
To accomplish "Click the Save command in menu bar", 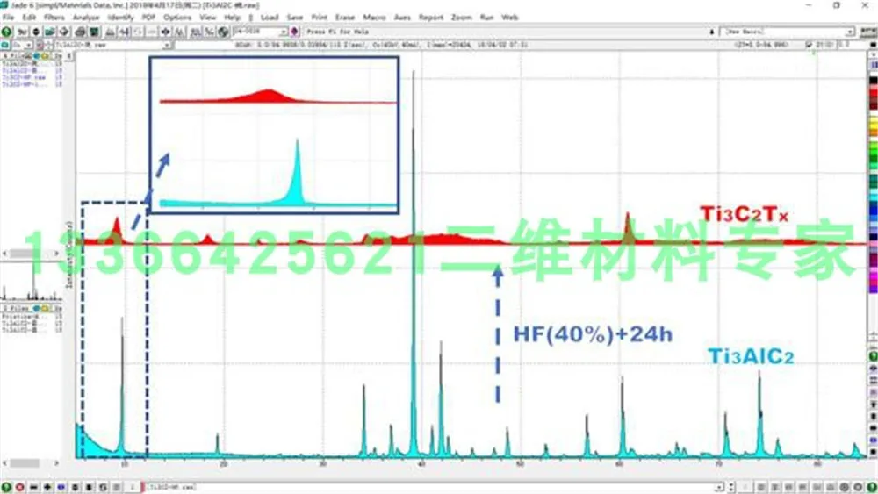I will pyautogui.click(x=294, y=18).
